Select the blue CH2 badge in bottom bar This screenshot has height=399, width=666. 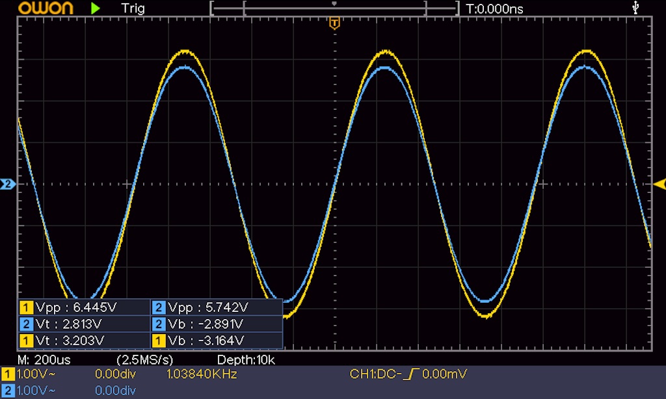point(8,390)
